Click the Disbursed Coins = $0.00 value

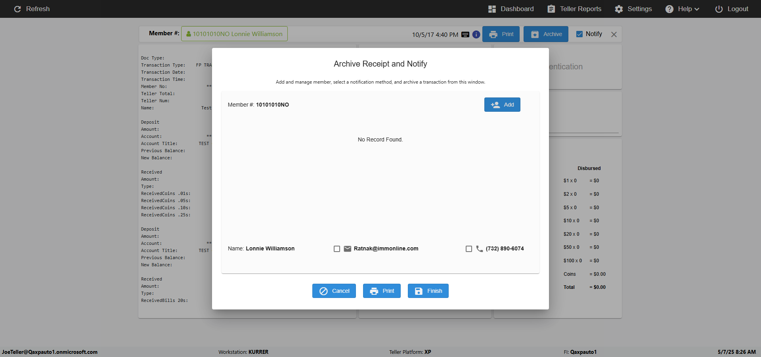tap(597, 274)
